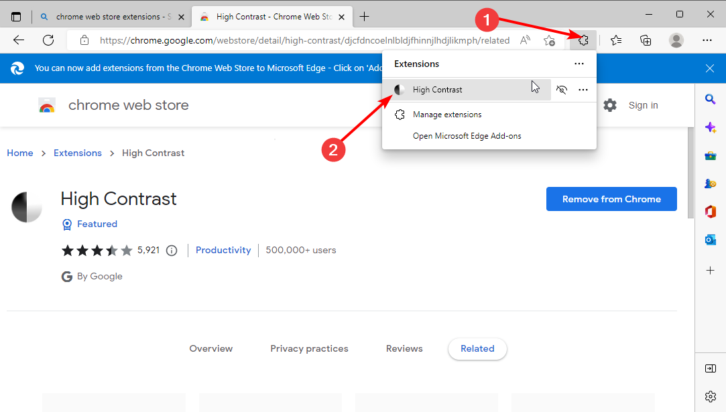Open the sidebar search panel
The width and height of the screenshot is (726, 412).
711,98
